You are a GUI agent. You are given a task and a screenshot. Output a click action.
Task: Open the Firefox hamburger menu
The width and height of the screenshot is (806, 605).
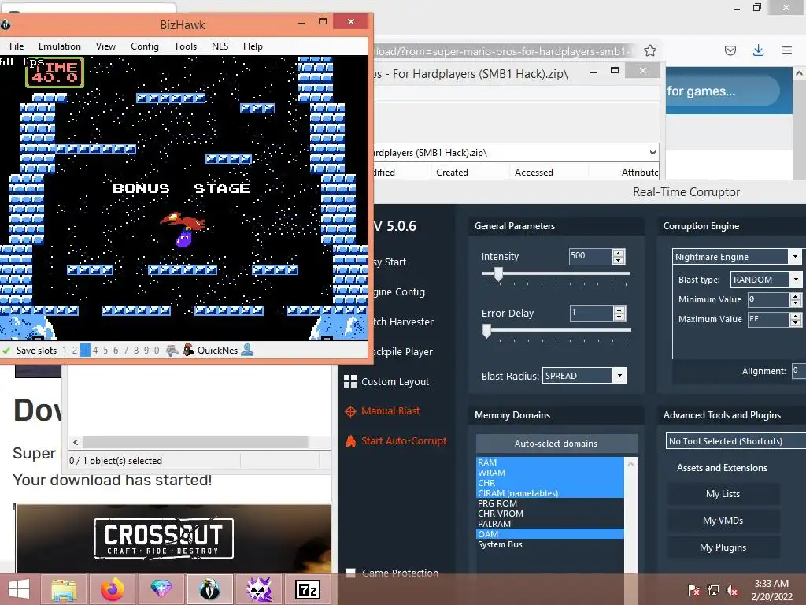(x=787, y=50)
